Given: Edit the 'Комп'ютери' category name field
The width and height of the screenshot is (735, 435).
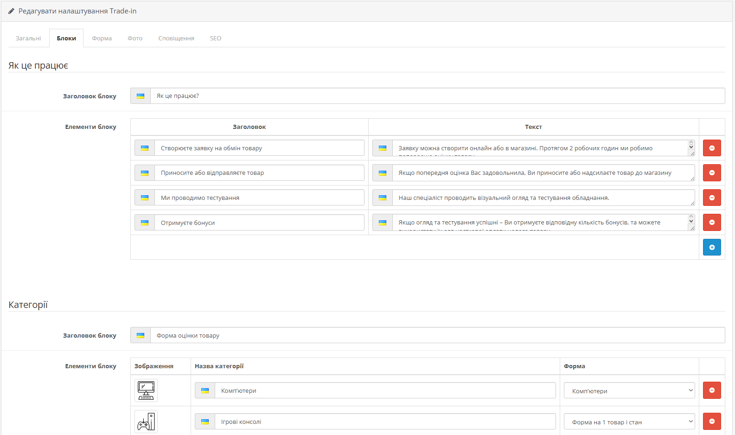Looking at the screenshot, I should [x=385, y=390].
